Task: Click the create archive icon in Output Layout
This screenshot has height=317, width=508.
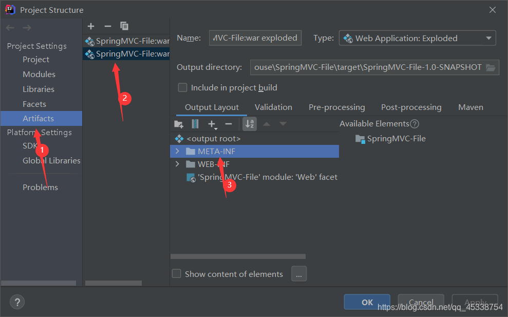Action: click(x=195, y=124)
